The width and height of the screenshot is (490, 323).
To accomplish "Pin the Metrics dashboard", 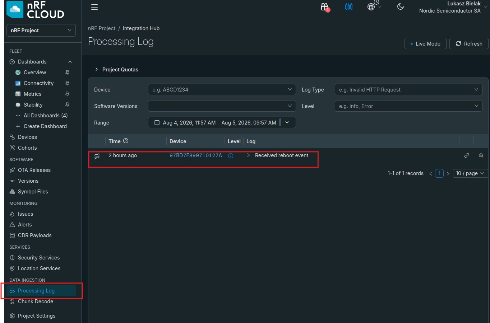I will (67, 94).
